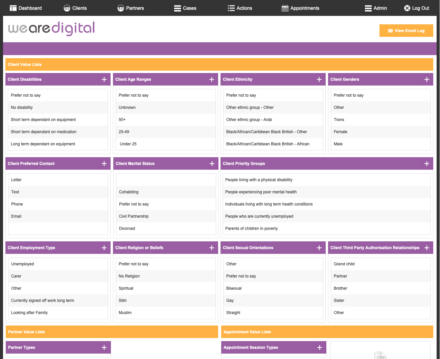Select 'Email' in Client Preferred Contact
Screen dimensions: 440x359
(x=58, y=216)
